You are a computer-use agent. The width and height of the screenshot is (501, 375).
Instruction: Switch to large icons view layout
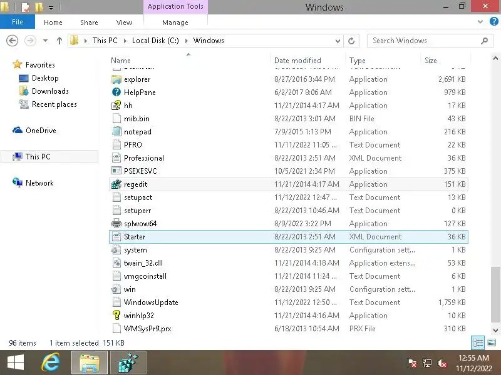pos(492,342)
